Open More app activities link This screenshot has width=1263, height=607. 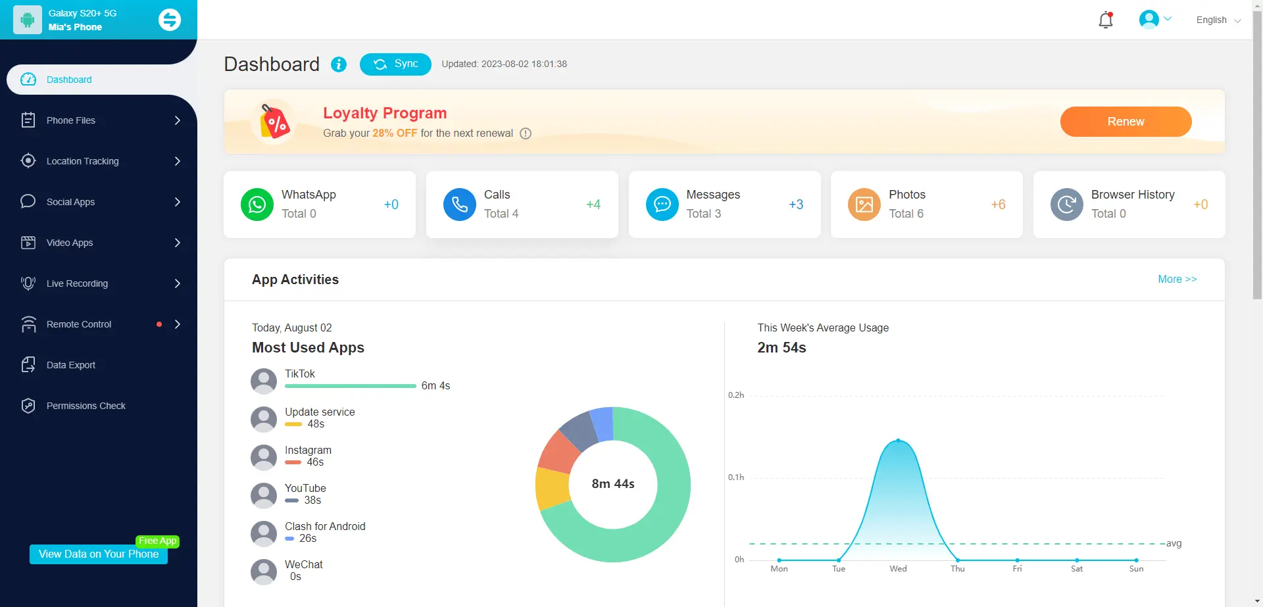[x=1177, y=279]
